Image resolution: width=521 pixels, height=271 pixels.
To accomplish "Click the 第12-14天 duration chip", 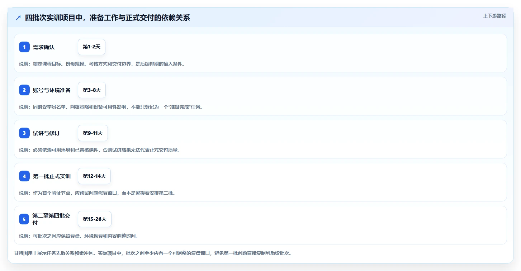I will (x=94, y=176).
